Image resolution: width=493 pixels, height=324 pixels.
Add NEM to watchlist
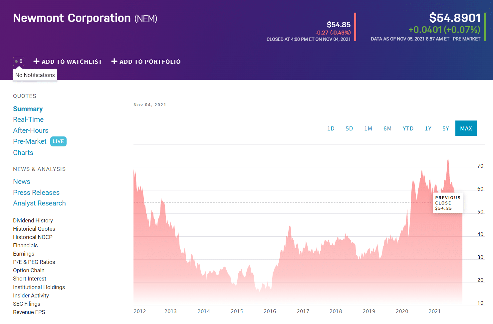pos(68,62)
